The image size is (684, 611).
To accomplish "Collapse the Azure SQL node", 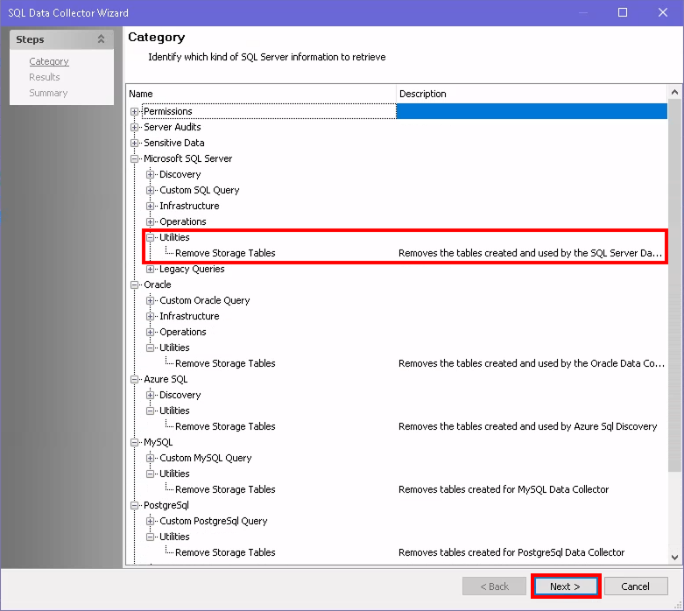I will [x=134, y=379].
